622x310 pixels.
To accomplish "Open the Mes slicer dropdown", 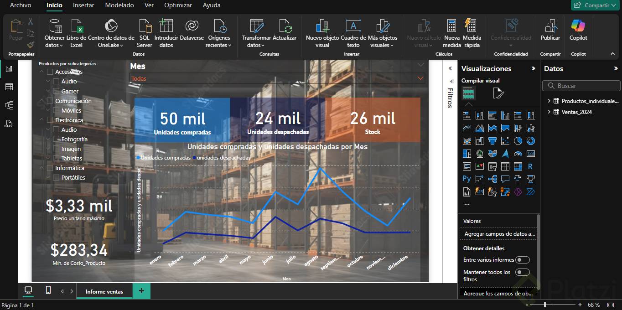I will click(420, 78).
